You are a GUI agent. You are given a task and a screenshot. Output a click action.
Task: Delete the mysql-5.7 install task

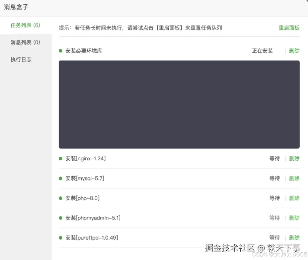coord(294,178)
